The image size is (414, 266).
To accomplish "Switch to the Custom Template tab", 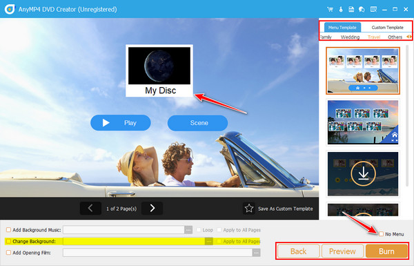I will tap(387, 27).
